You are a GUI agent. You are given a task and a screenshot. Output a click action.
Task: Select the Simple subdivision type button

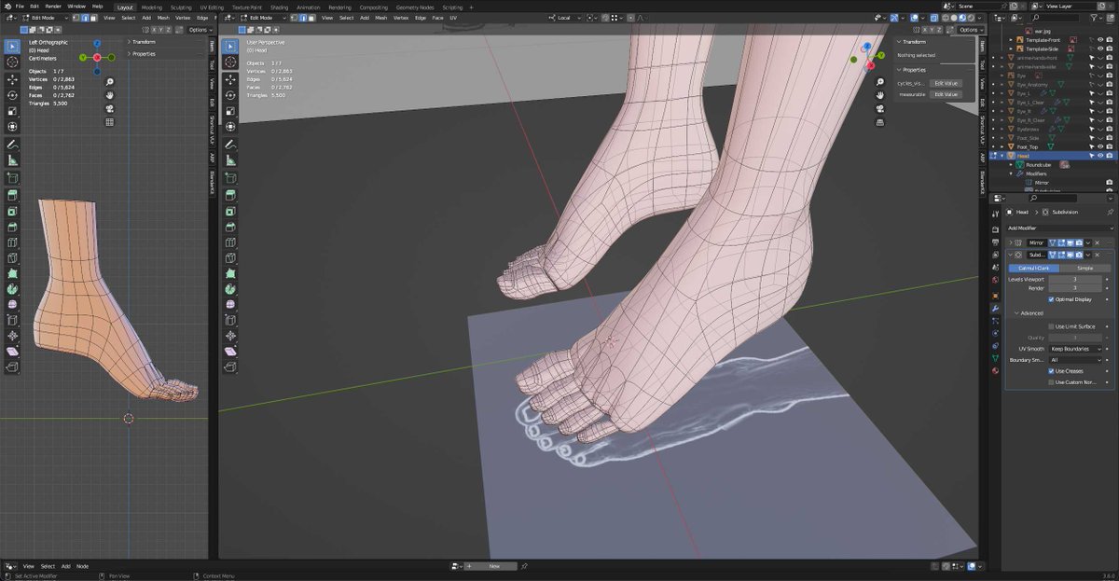coord(1084,268)
